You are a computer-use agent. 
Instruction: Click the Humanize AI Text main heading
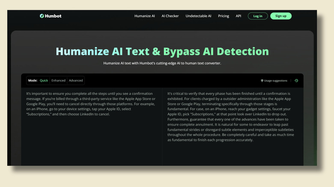pyautogui.click(x=162, y=52)
